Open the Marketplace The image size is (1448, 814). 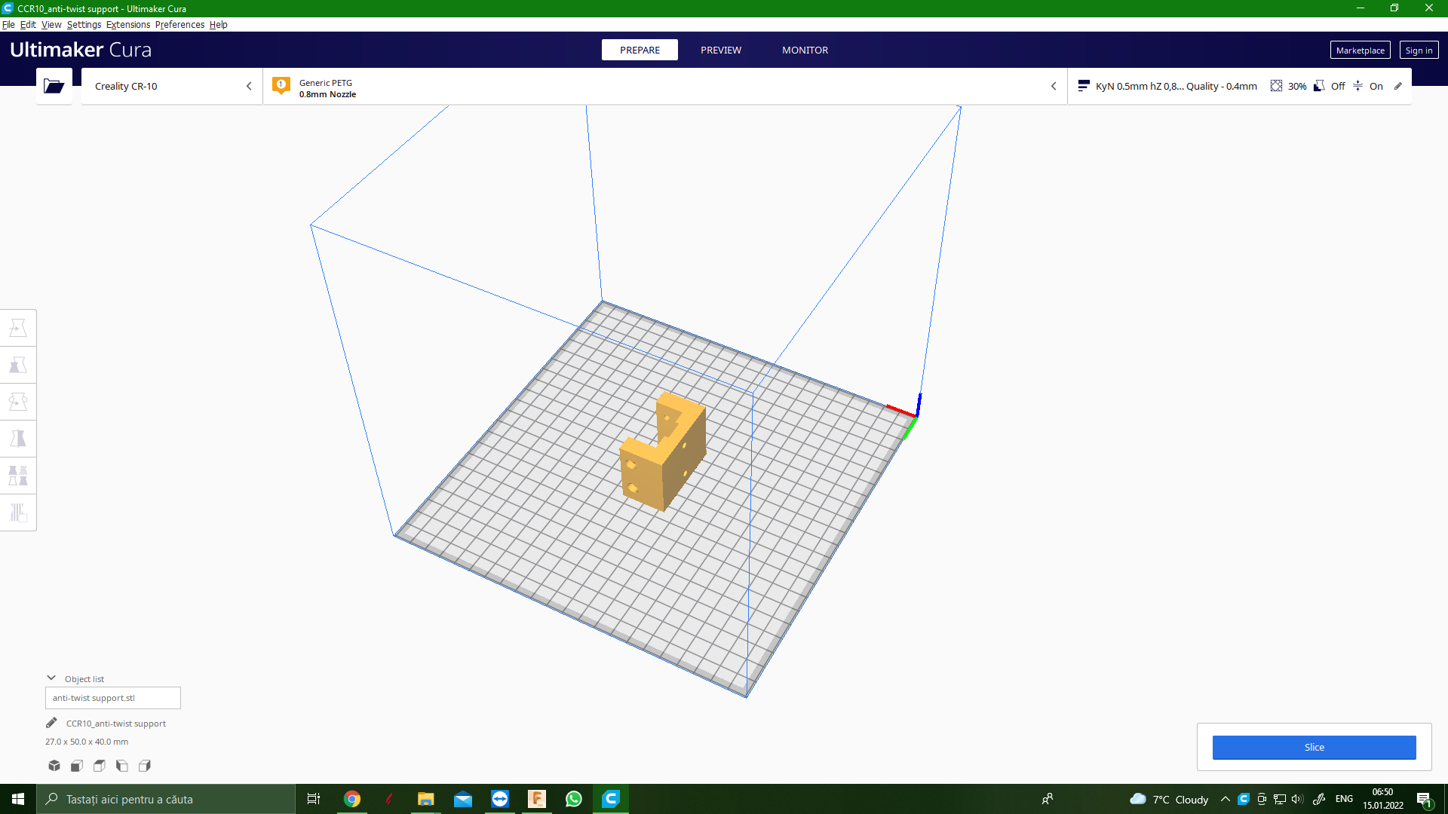click(1360, 50)
